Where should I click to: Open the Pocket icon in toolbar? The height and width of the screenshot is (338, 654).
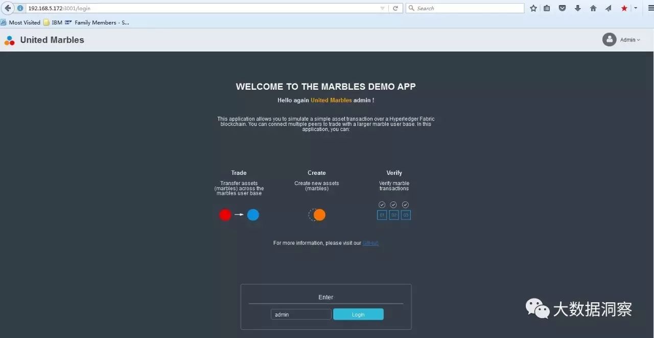[562, 8]
